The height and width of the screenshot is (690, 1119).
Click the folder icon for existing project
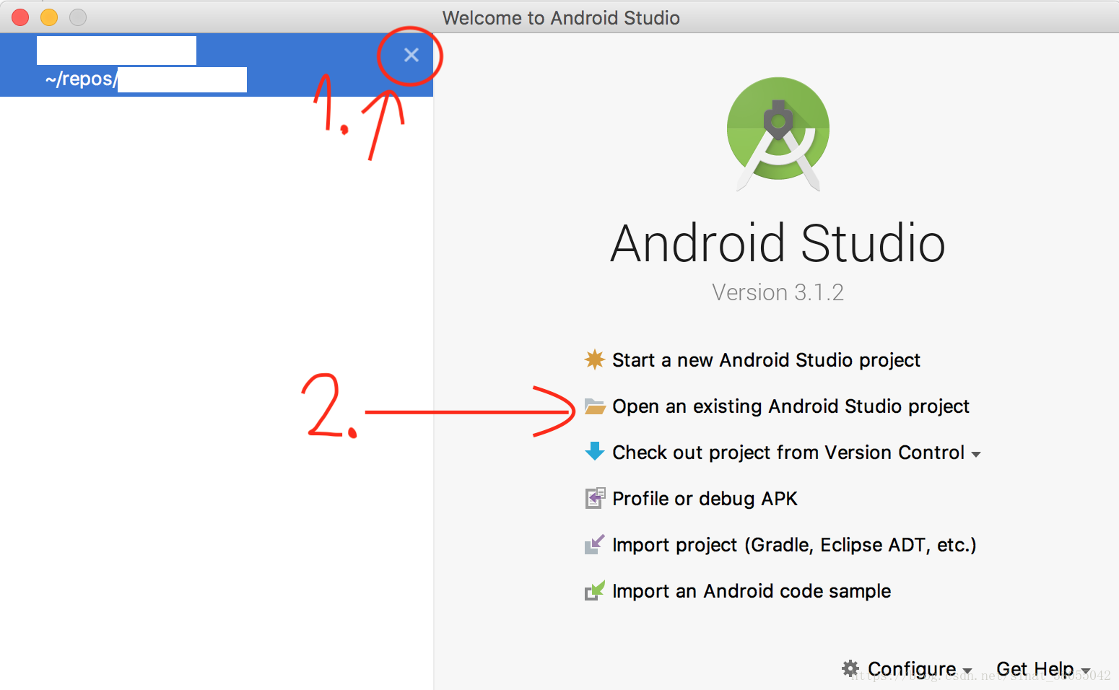point(595,406)
